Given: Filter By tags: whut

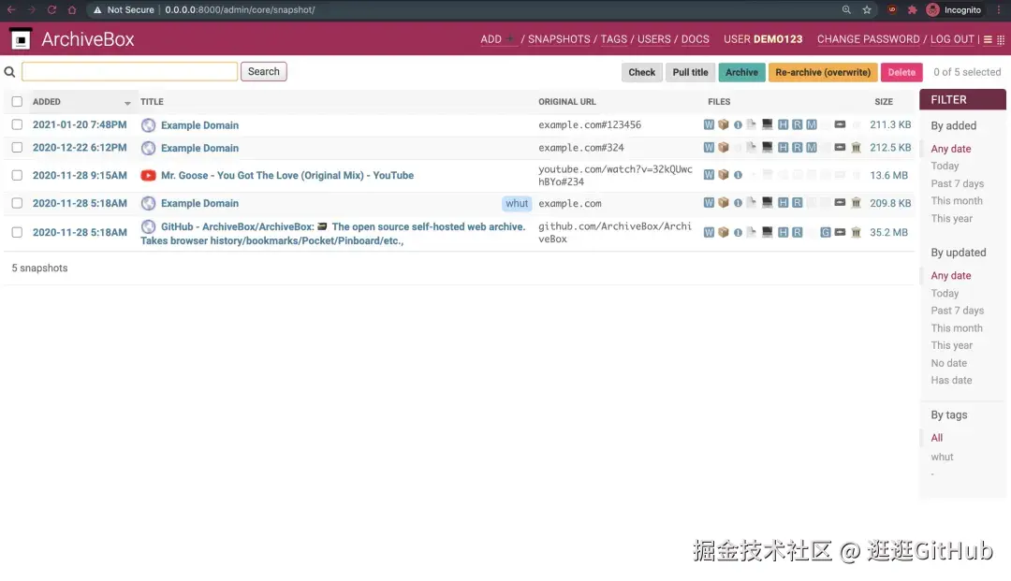Looking at the screenshot, I should click(x=942, y=457).
